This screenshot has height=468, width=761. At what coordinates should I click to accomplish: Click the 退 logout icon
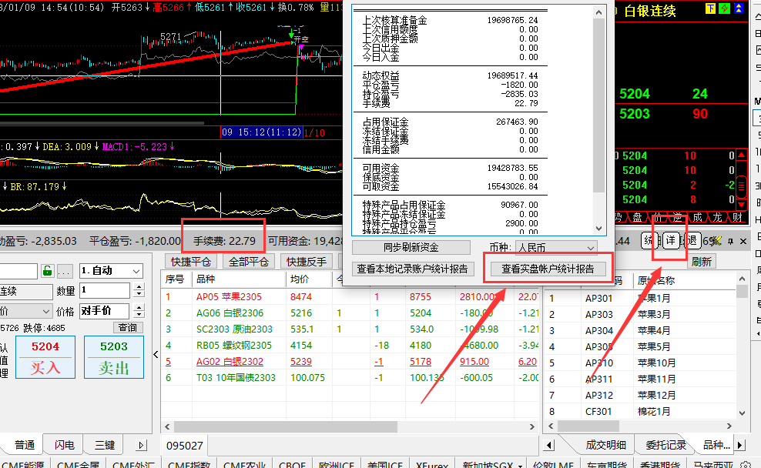click(691, 240)
